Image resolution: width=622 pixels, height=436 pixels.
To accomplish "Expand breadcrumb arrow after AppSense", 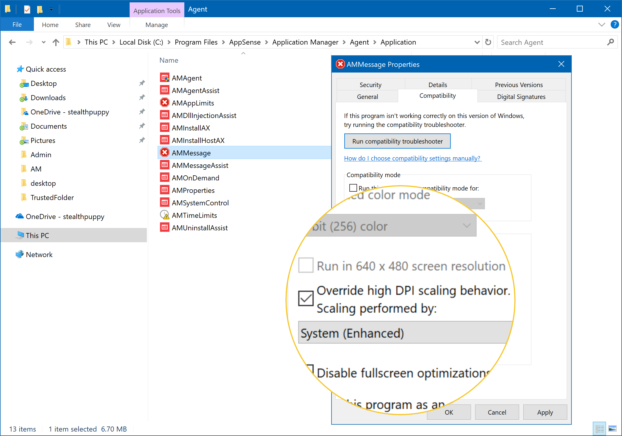I will 266,42.
